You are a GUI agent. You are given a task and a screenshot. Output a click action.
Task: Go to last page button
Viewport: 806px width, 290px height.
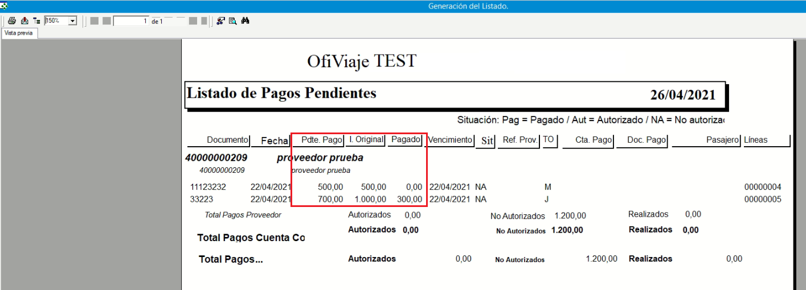pyautogui.click(x=203, y=20)
